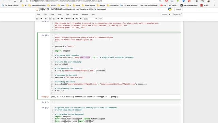Run the selected cell

point(68,19)
